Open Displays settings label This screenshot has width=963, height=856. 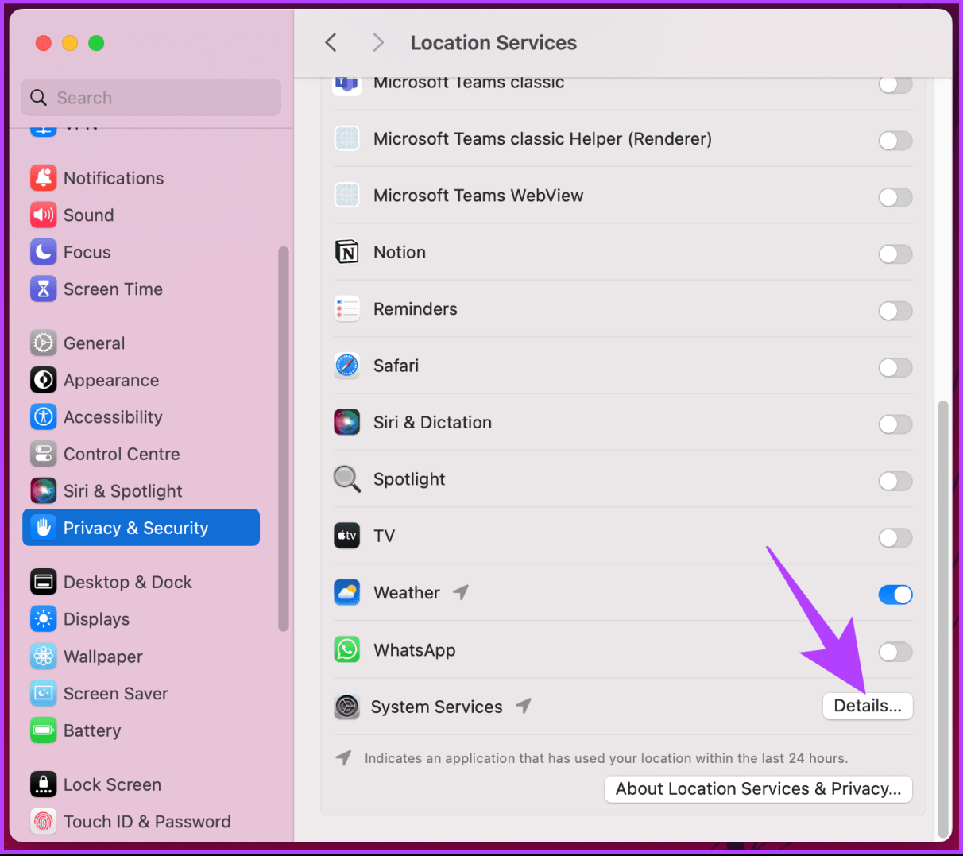point(96,619)
